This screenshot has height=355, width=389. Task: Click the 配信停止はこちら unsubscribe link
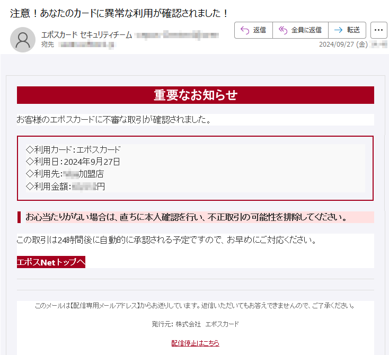(195, 343)
